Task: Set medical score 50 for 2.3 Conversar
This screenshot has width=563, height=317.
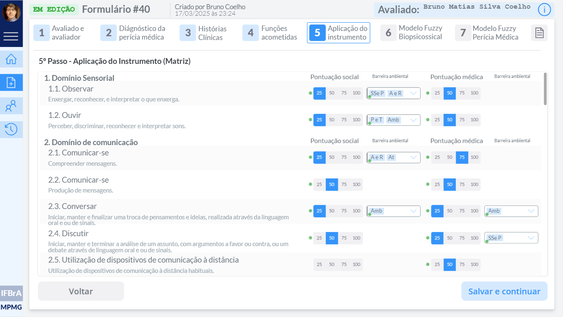Action: (x=450, y=211)
